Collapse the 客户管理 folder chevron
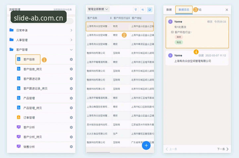The height and width of the screenshot is (158, 239). (71, 50)
